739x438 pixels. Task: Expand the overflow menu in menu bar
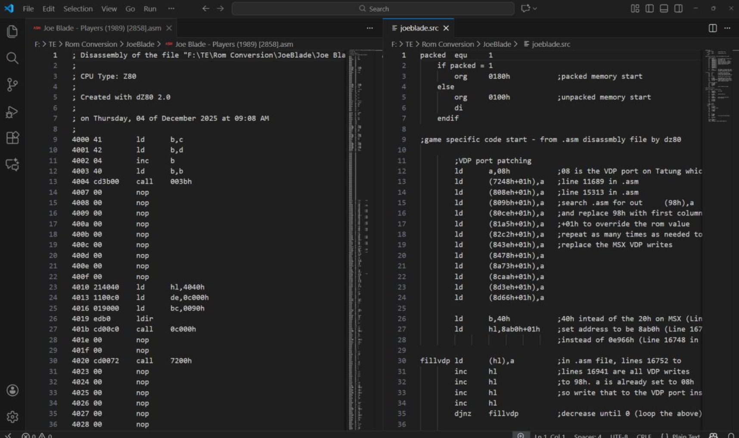pyautogui.click(x=171, y=9)
